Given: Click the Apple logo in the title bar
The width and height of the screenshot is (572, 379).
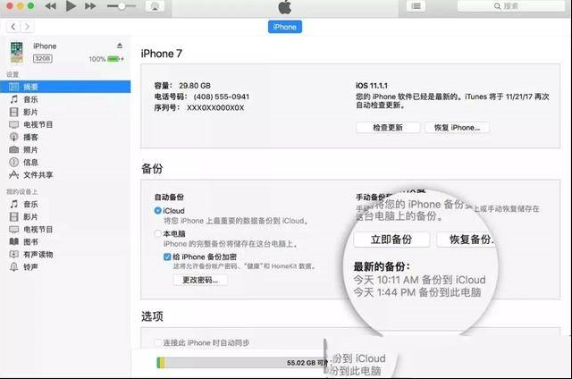Looking at the screenshot, I should pyautogui.click(x=285, y=6).
